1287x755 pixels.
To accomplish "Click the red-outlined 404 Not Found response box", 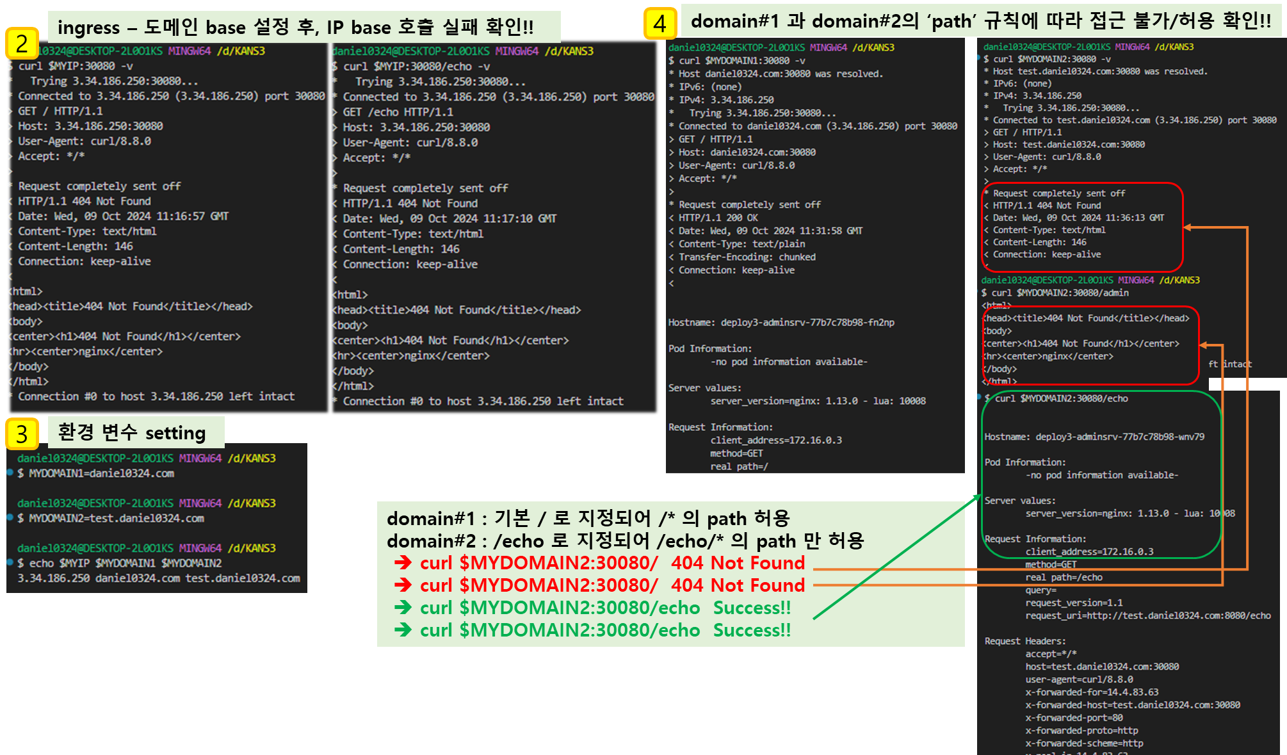I will tap(1082, 226).
